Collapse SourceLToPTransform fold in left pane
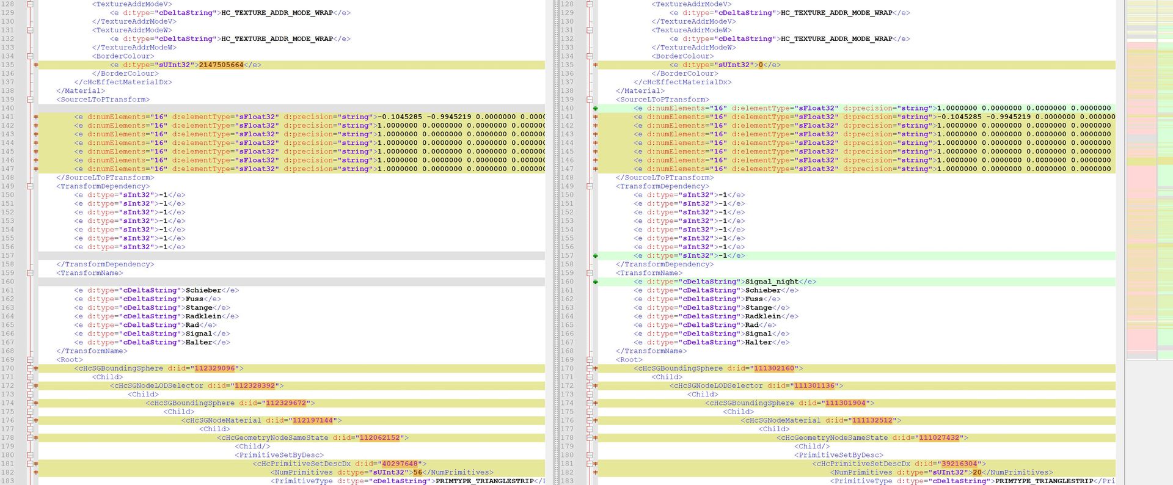Viewport: 1173px width, 485px height. click(29, 100)
